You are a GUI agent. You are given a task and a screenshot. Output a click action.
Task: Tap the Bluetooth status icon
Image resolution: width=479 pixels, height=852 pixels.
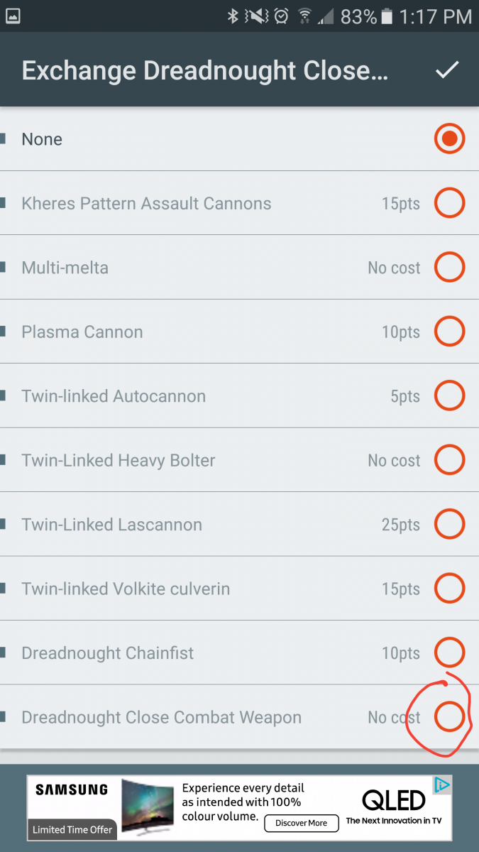(233, 16)
